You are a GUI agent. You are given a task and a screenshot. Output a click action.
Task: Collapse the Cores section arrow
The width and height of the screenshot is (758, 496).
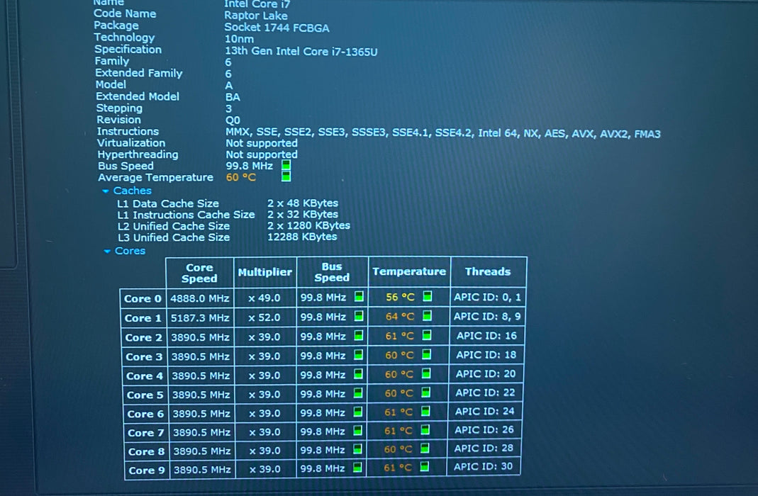point(107,251)
